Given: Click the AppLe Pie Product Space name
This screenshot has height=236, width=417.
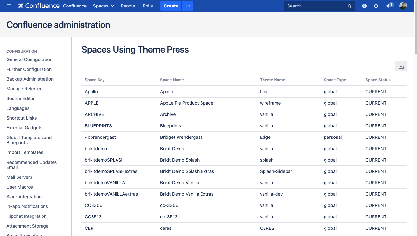Looking at the screenshot, I should pos(187,103).
